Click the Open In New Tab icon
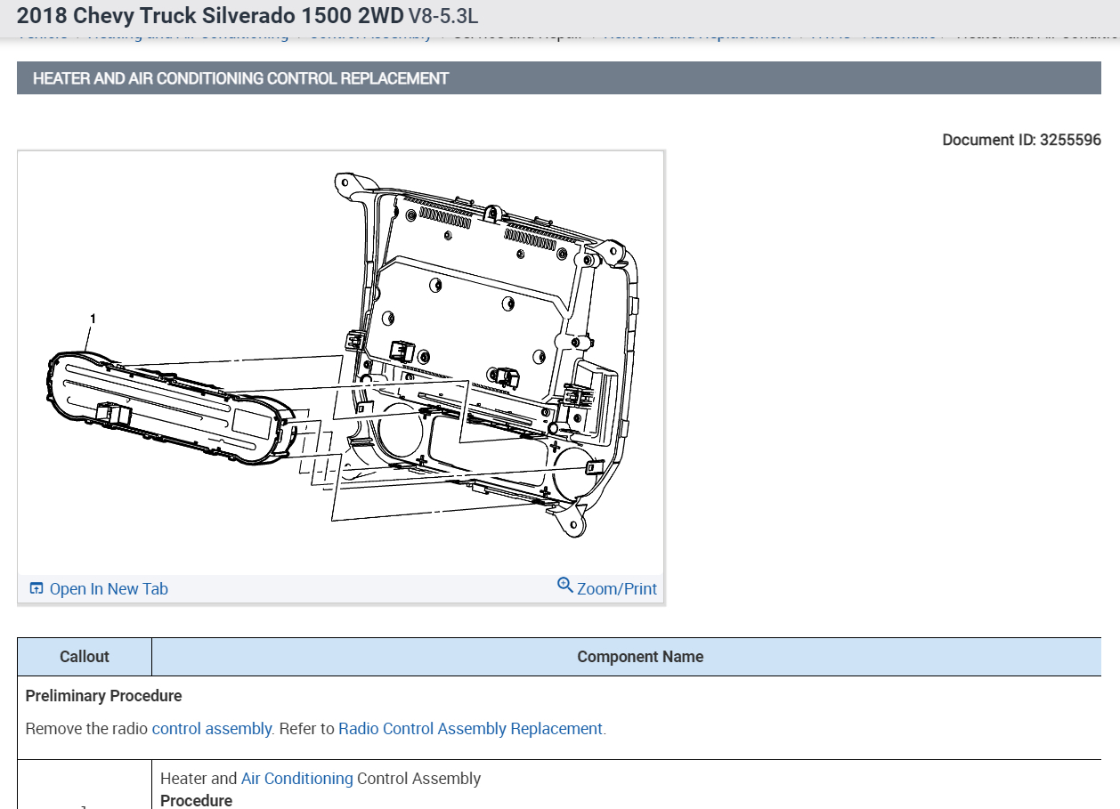Image resolution: width=1120 pixels, height=809 pixels. [37, 588]
